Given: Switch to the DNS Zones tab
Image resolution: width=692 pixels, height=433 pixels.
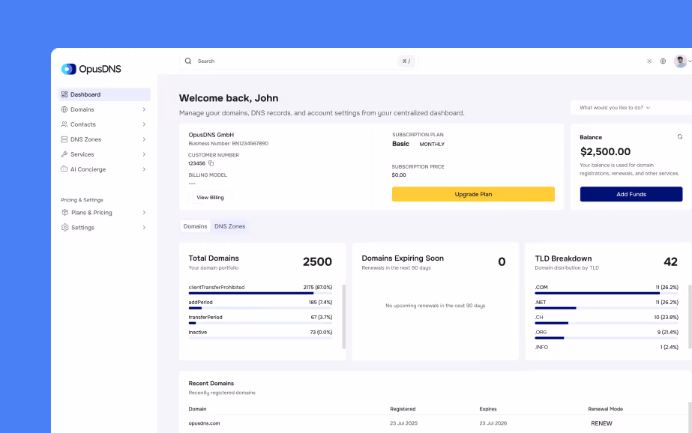Looking at the screenshot, I should (229, 226).
